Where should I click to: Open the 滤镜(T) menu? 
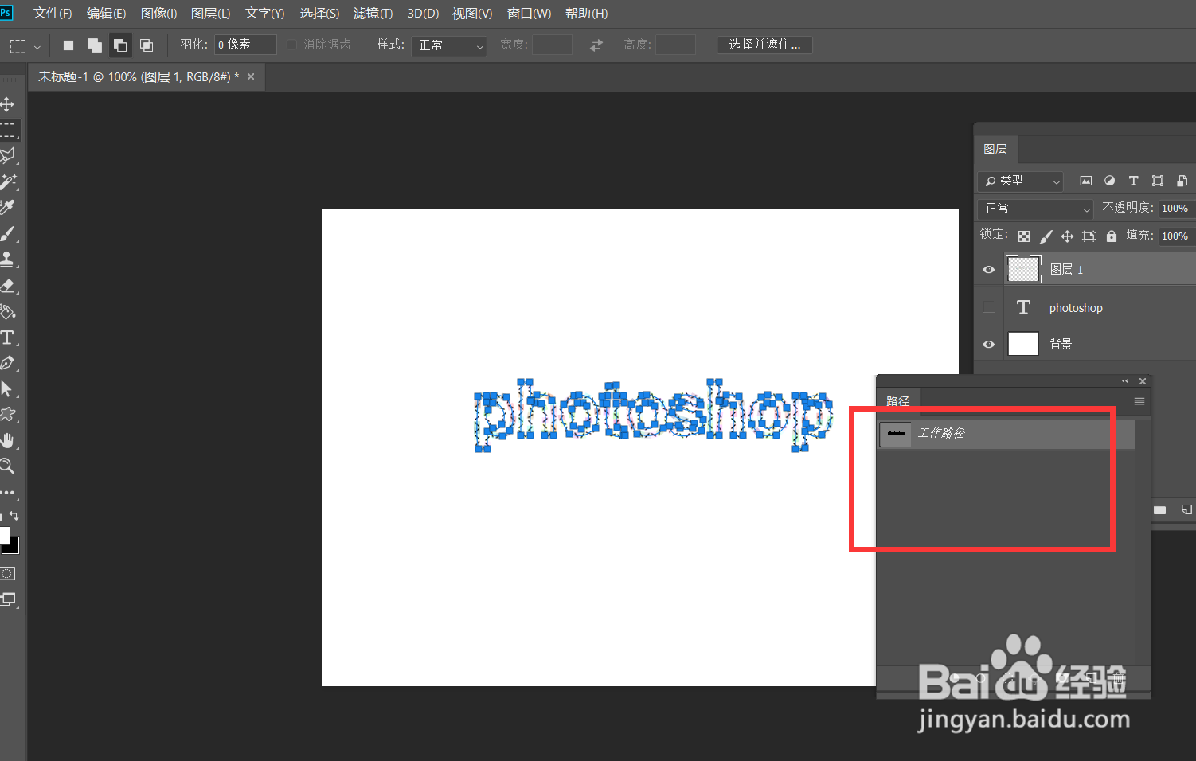pos(373,14)
